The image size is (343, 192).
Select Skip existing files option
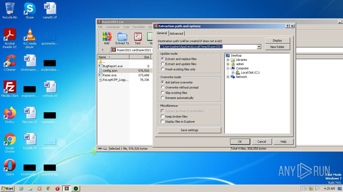pyautogui.click(x=174, y=93)
